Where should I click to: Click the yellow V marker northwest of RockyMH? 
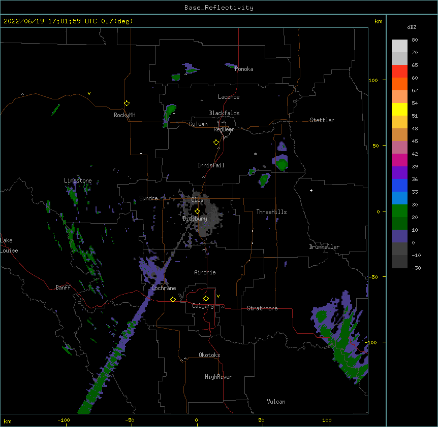pyautogui.click(x=89, y=93)
